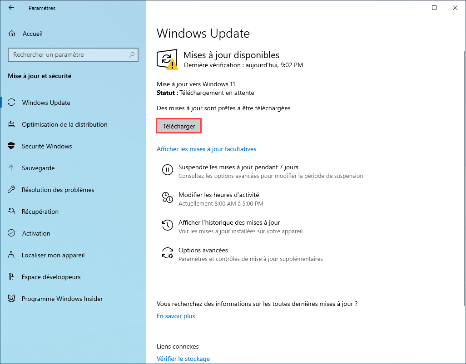Click the Liens connexes heading
The width and height of the screenshot is (466, 364).
pyautogui.click(x=178, y=346)
